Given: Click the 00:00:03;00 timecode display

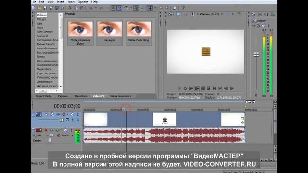Looking at the screenshot, I should [67, 106].
